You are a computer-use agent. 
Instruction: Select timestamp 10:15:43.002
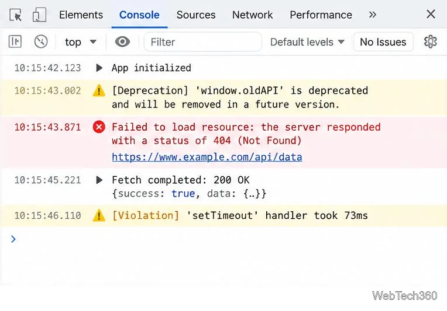pos(47,90)
